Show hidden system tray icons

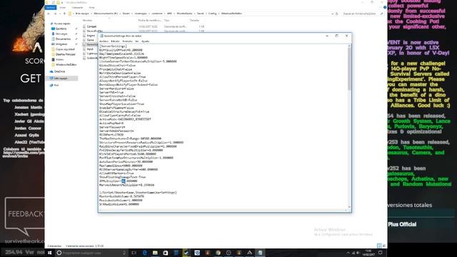tap(348, 253)
